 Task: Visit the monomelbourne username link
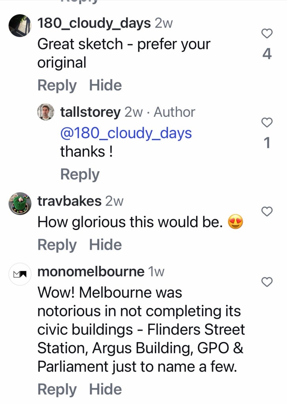(x=91, y=271)
